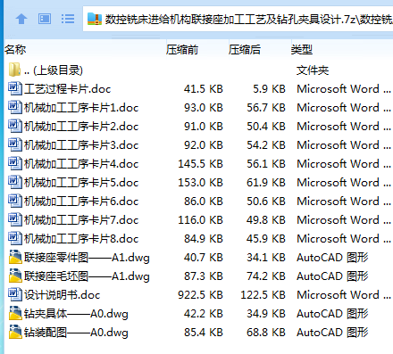Select file name 机械加工工序卡片4.doc
Image resolution: width=393 pixels, height=354 pixels.
coord(81,164)
